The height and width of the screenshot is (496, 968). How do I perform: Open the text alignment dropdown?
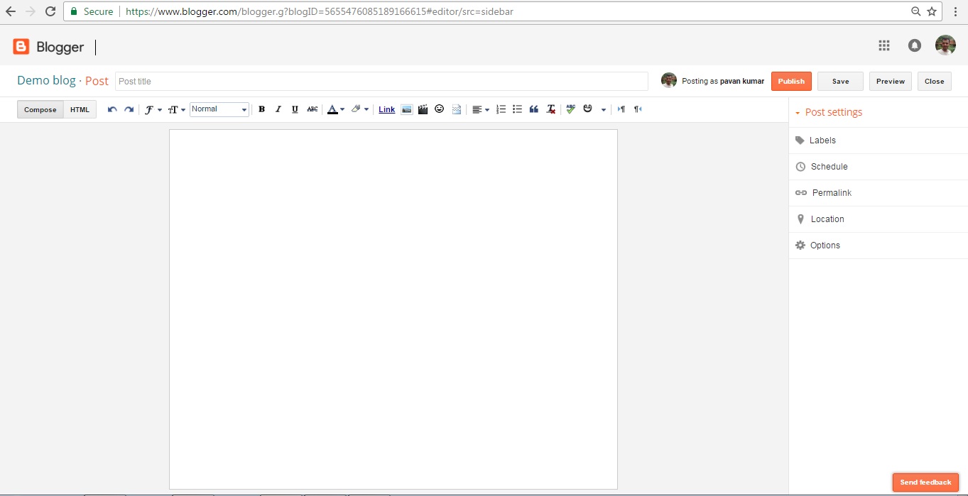tap(481, 109)
